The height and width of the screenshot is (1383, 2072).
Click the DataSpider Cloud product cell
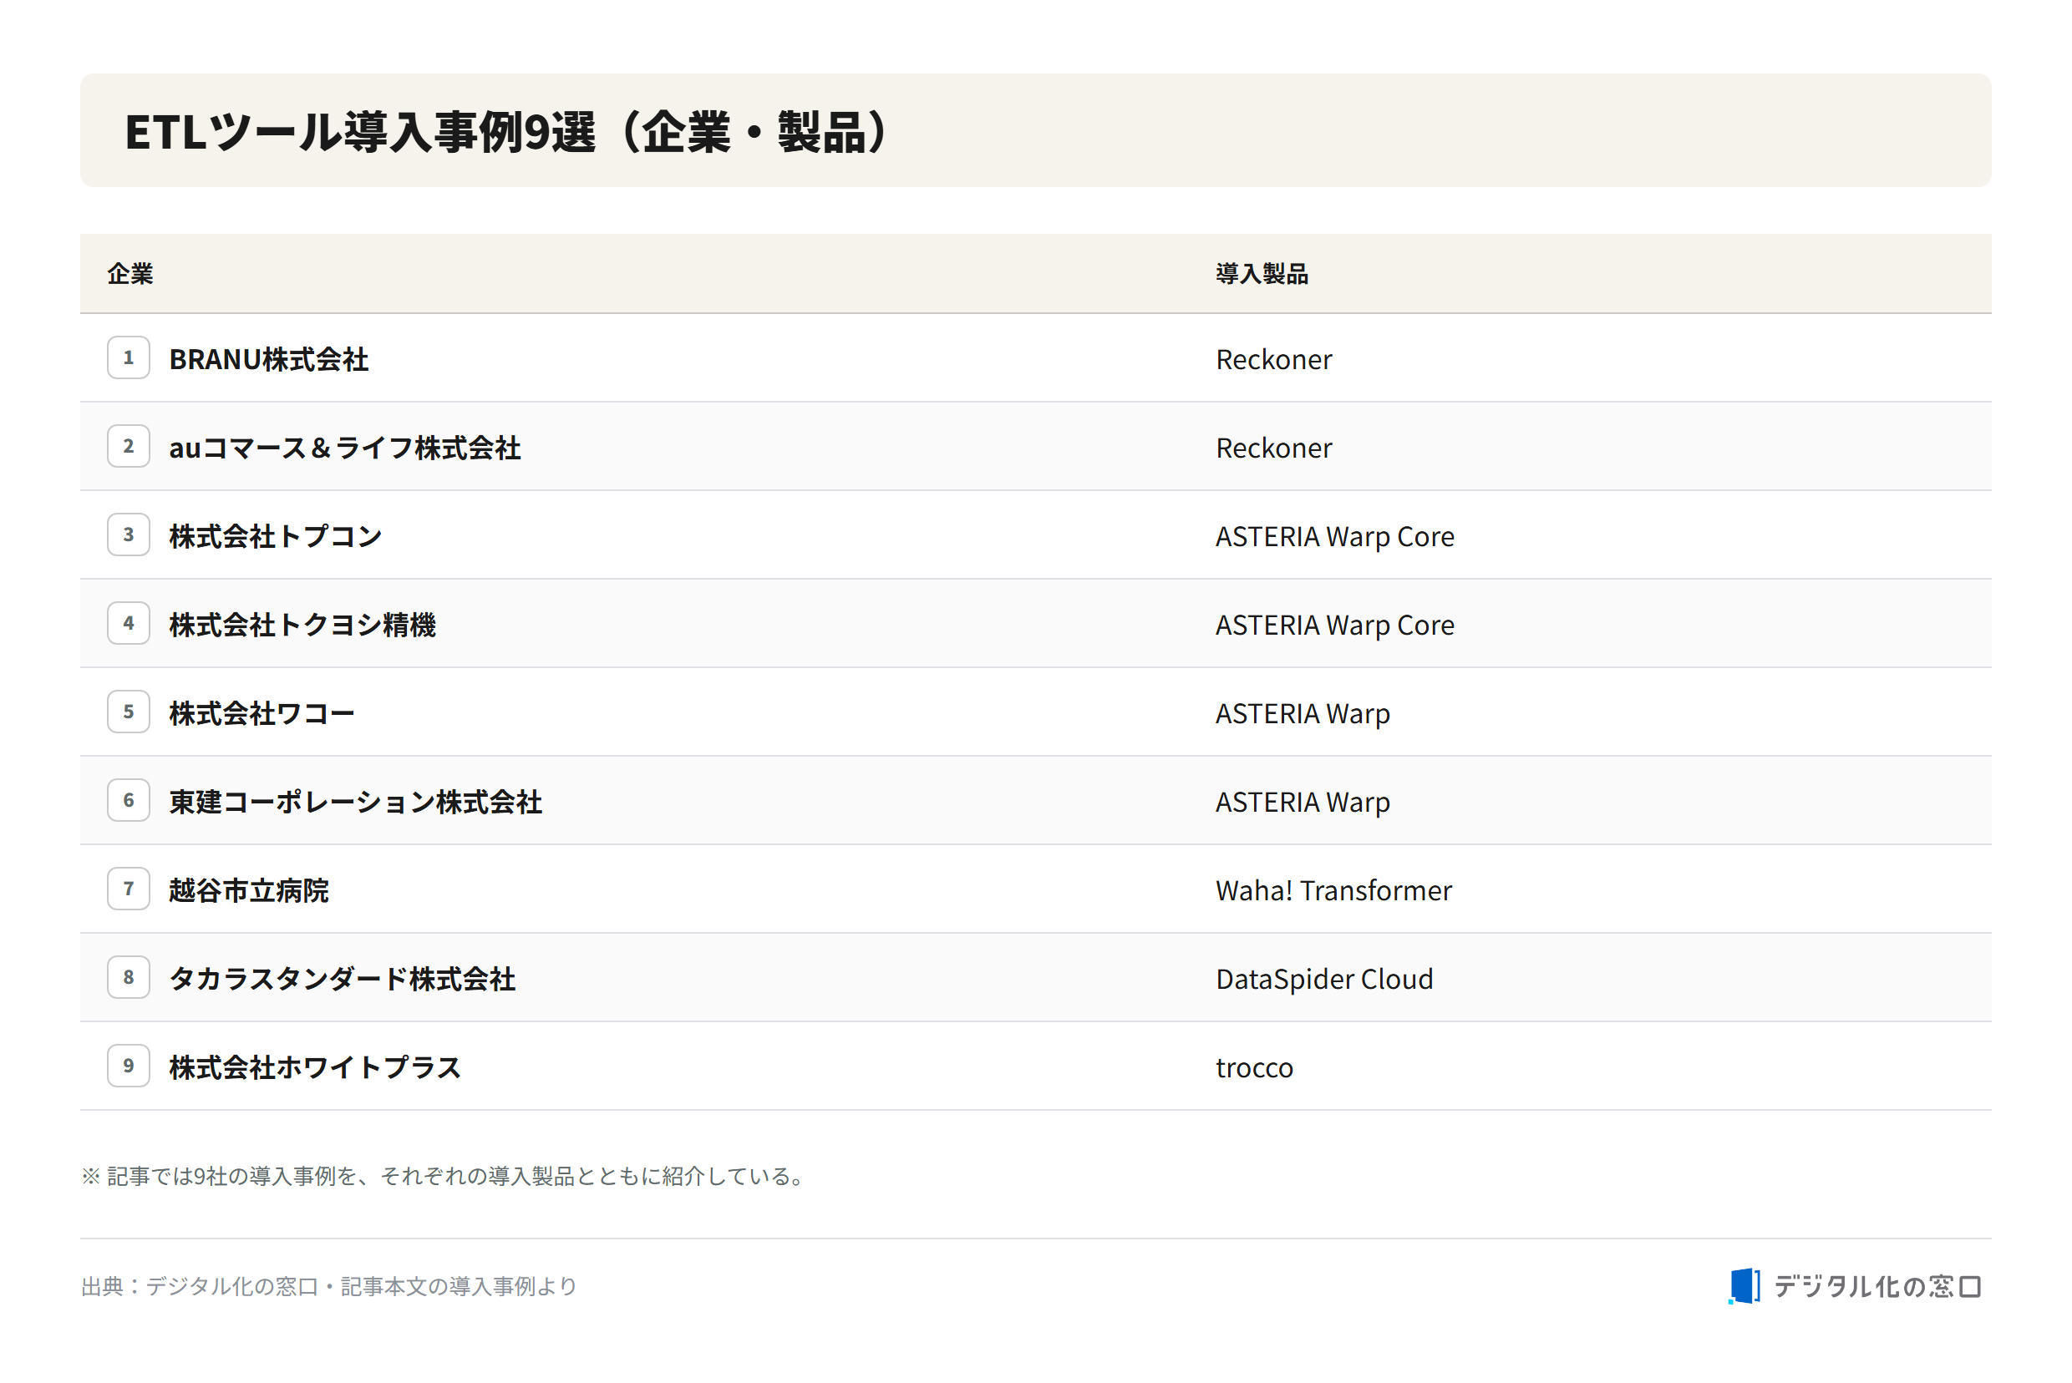(1323, 979)
